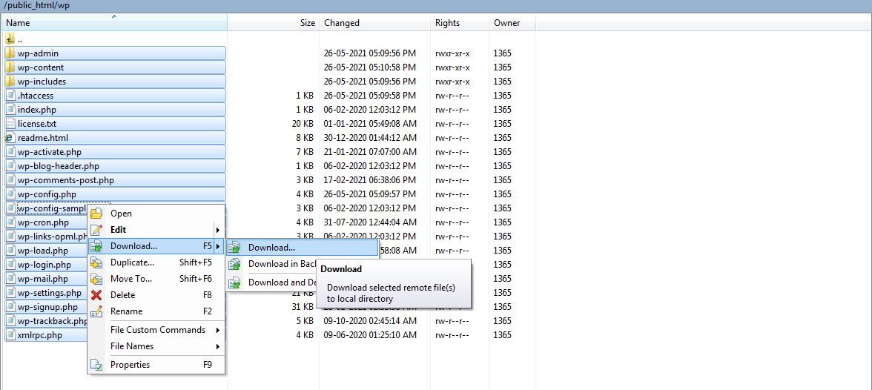
Task: Select the wp-load.php file row
Action: (x=46, y=251)
